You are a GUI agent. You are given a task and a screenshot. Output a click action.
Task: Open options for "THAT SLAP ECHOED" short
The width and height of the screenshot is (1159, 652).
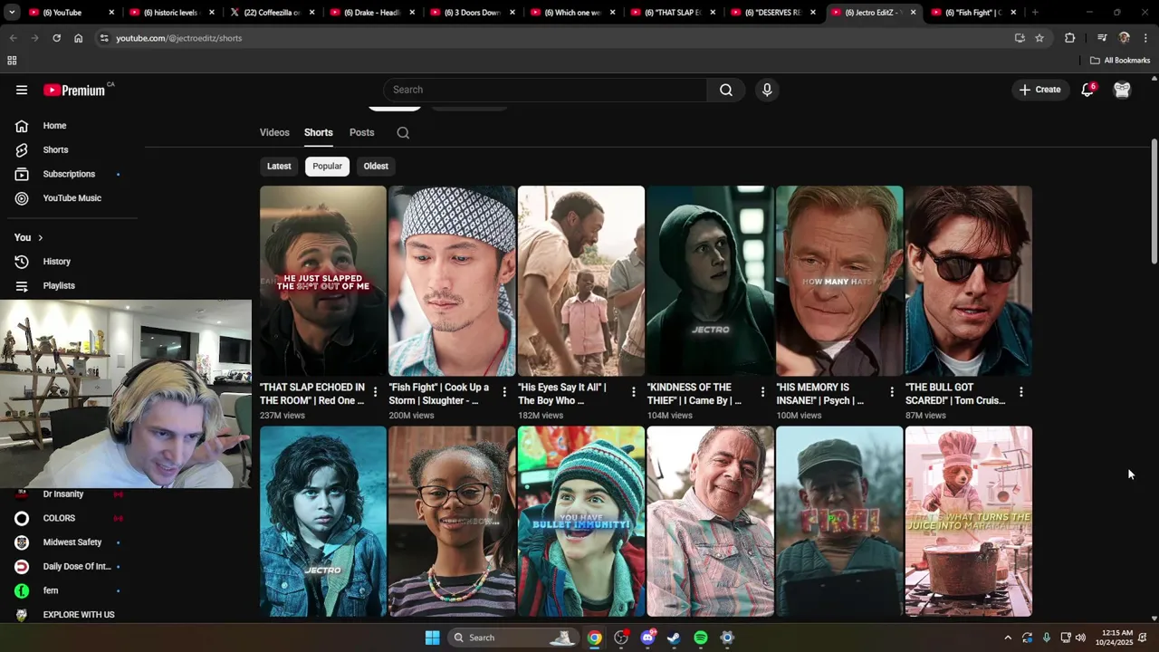point(375,392)
